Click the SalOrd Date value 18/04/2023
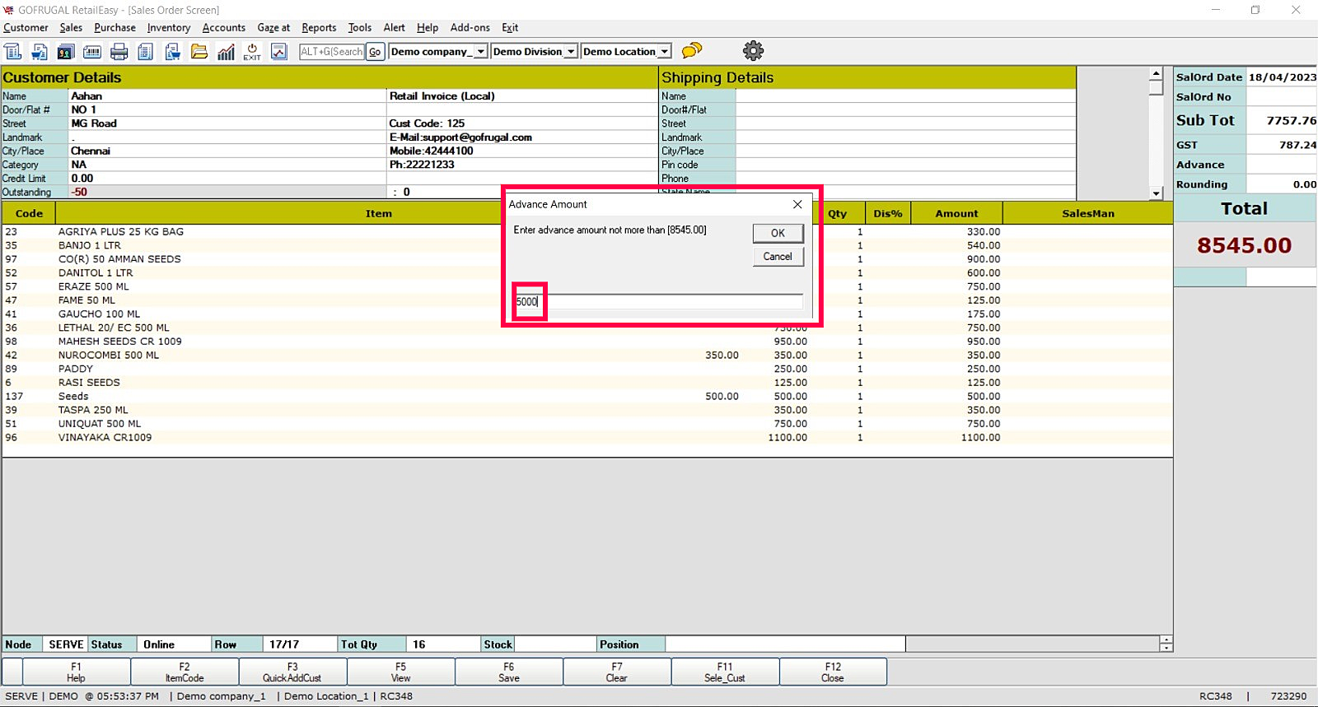The width and height of the screenshot is (1318, 707). pyautogui.click(x=1282, y=77)
